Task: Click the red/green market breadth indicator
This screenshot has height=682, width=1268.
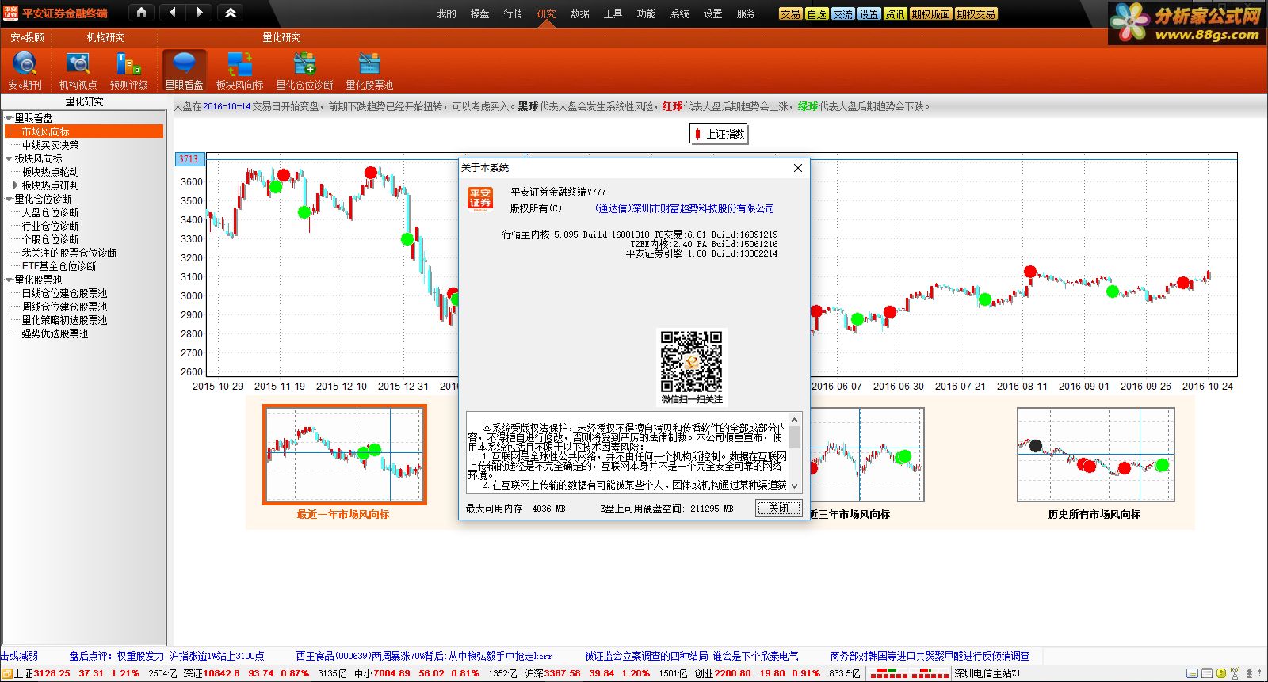Action: tap(909, 673)
